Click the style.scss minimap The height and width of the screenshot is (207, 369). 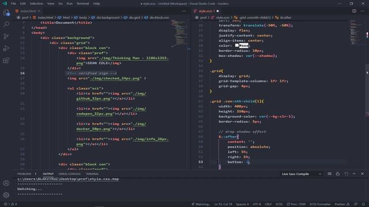pos(356,33)
